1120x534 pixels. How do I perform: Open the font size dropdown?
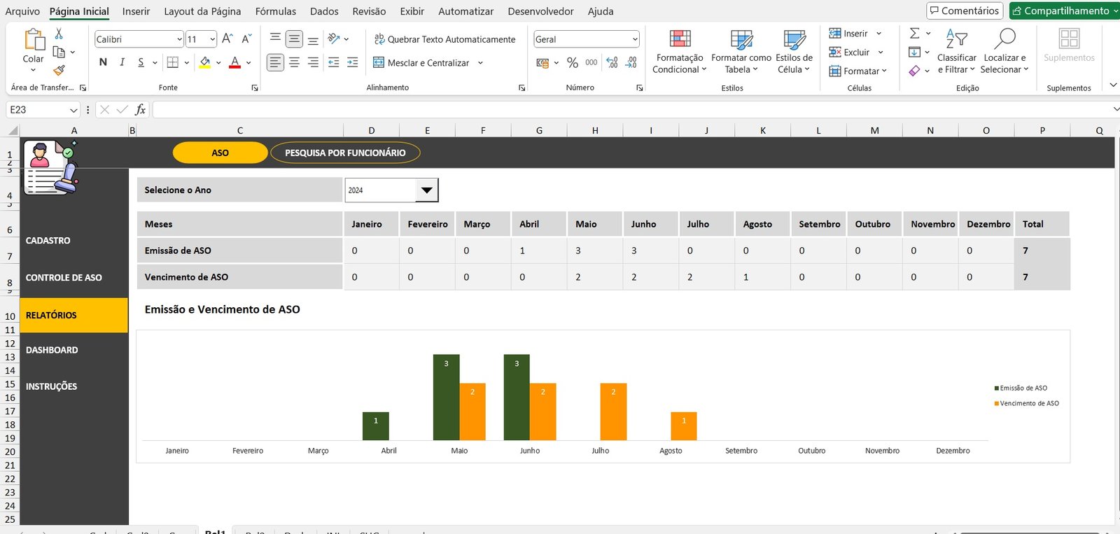coord(212,39)
